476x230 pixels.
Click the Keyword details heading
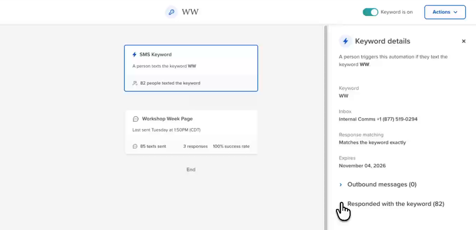point(382,41)
